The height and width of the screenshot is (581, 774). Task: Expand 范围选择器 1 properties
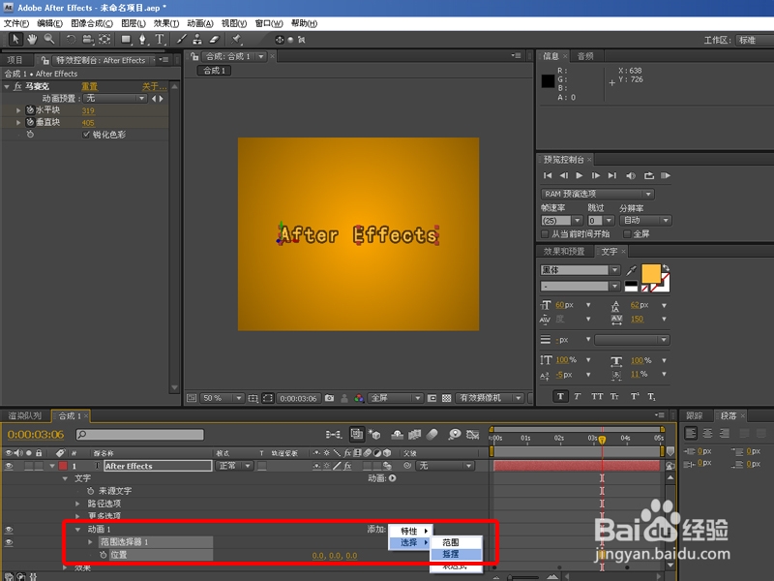pos(90,542)
